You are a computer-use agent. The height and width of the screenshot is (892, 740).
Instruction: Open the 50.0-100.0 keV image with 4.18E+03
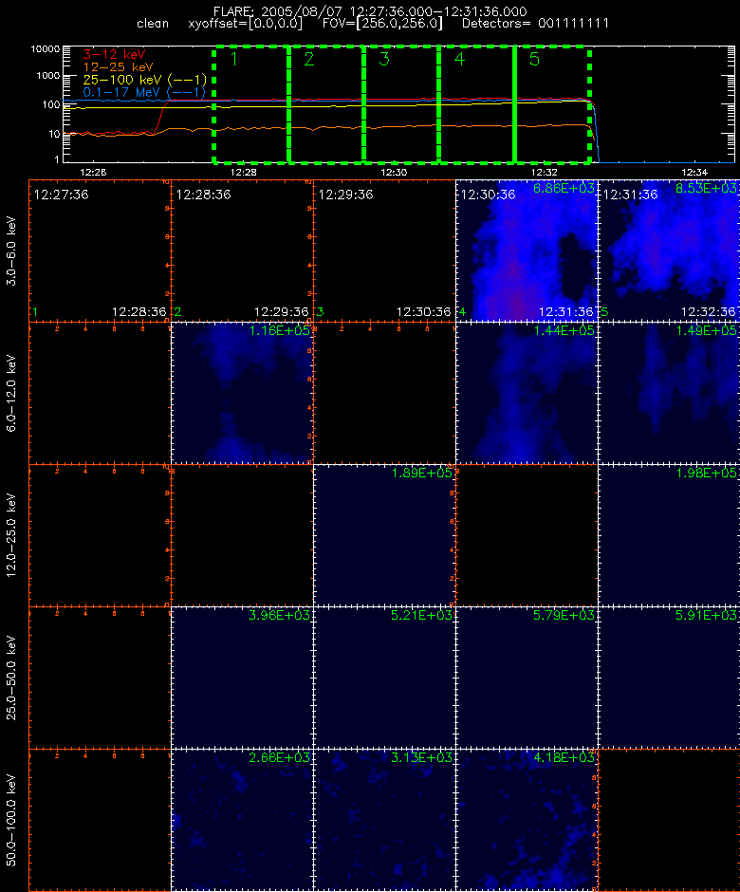click(x=527, y=820)
